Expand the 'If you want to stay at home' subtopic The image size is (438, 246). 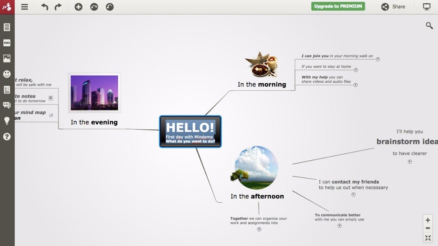[356, 70]
